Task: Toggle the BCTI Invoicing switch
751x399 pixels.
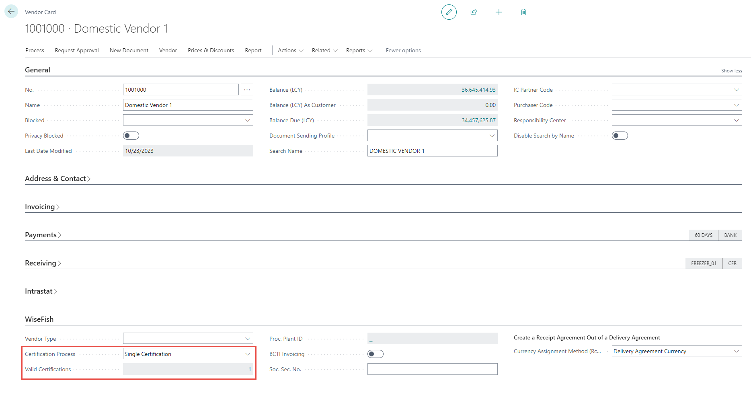Action: (x=375, y=354)
